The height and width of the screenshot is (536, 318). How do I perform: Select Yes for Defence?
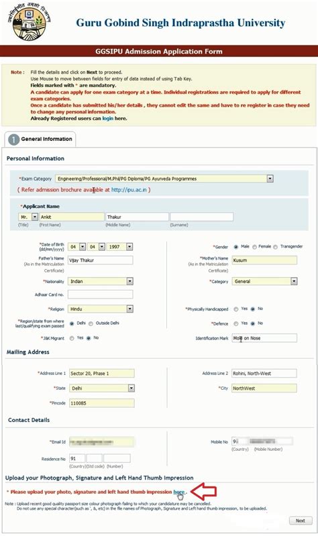(x=236, y=323)
